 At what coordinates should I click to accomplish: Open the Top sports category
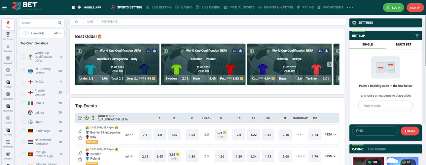click(8, 24)
